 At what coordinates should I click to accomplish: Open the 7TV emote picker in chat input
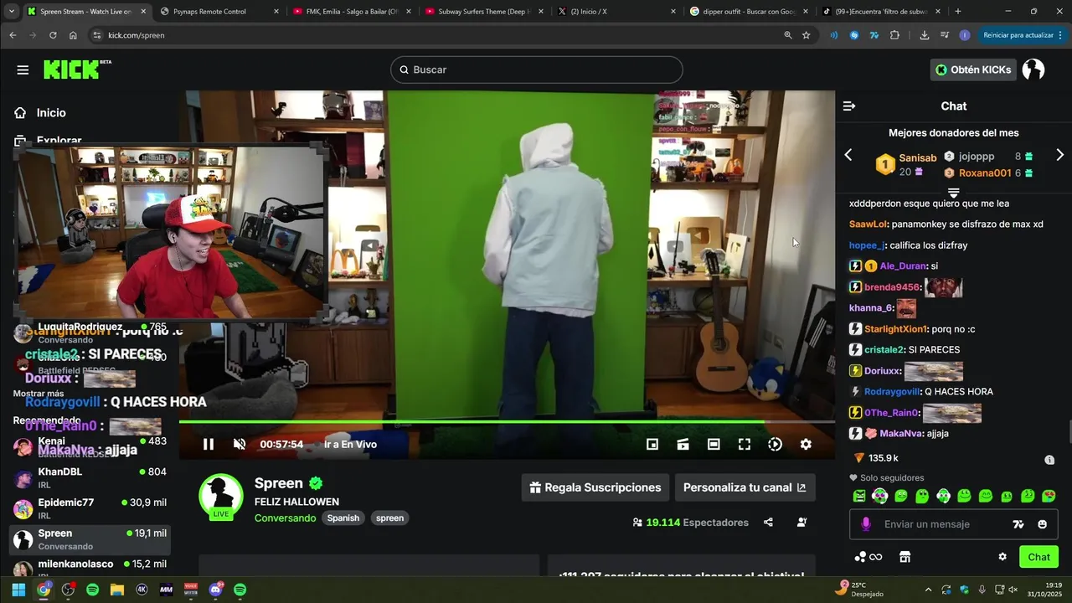pyautogui.click(x=1018, y=524)
